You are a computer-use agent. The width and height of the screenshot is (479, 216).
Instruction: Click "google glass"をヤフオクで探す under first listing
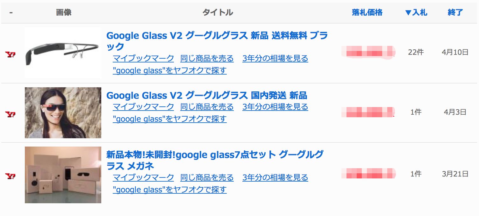[x=169, y=70]
